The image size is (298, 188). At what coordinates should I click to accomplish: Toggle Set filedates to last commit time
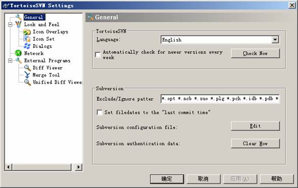pyautogui.click(x=100, y=112)
